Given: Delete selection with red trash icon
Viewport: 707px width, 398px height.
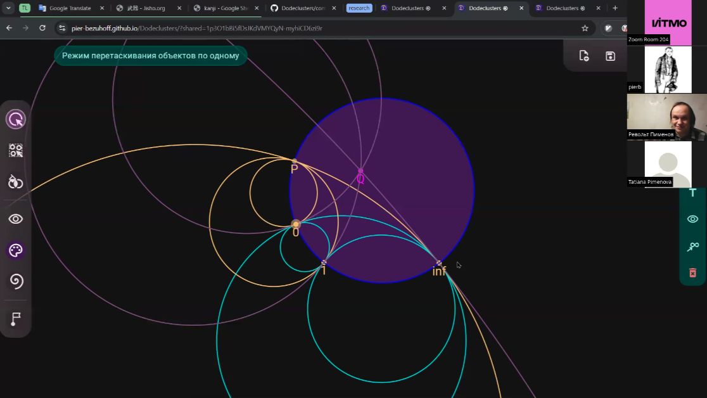Looking at the screenshot, I should [x=692, y=273].
